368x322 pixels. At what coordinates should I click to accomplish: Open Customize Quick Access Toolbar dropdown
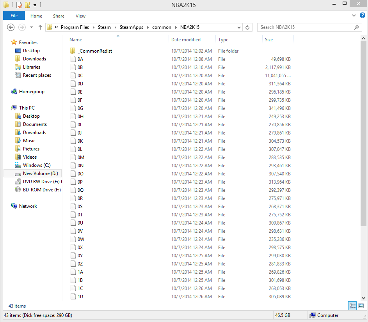point(35,5)
